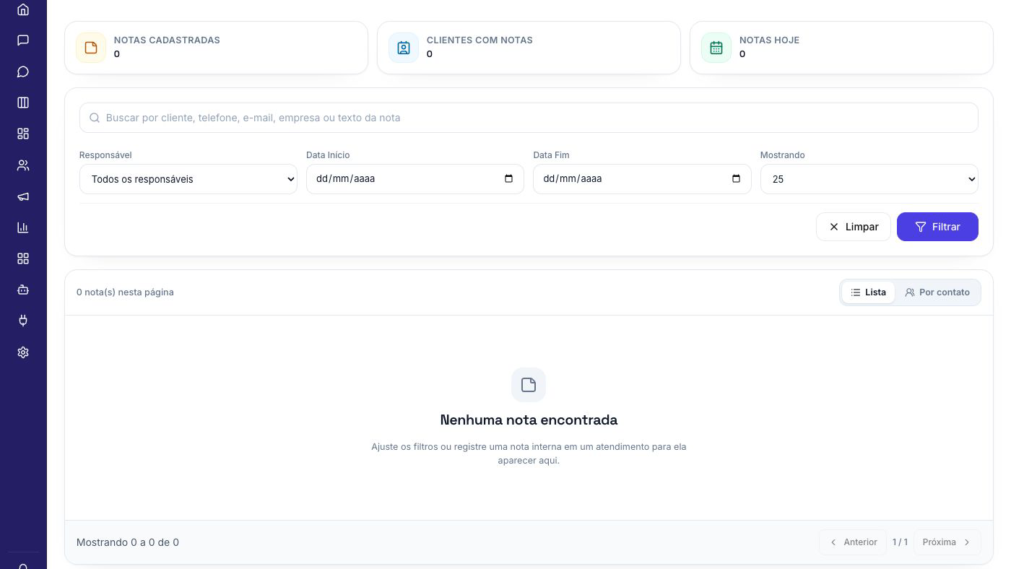Go to the Próxima page
1011x569 pixels.
click(947, 542)
